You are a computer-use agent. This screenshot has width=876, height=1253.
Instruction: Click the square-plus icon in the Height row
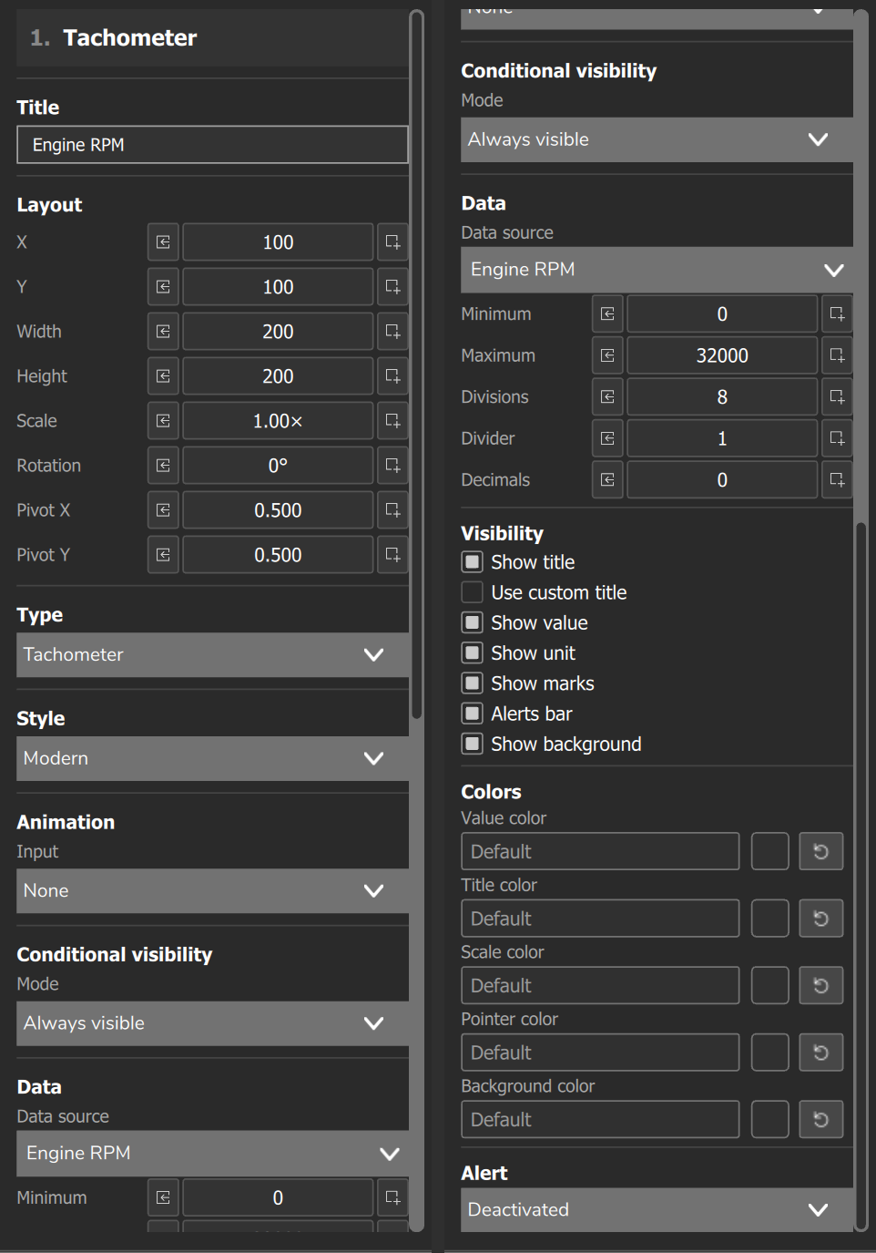(x=392, y=376)
